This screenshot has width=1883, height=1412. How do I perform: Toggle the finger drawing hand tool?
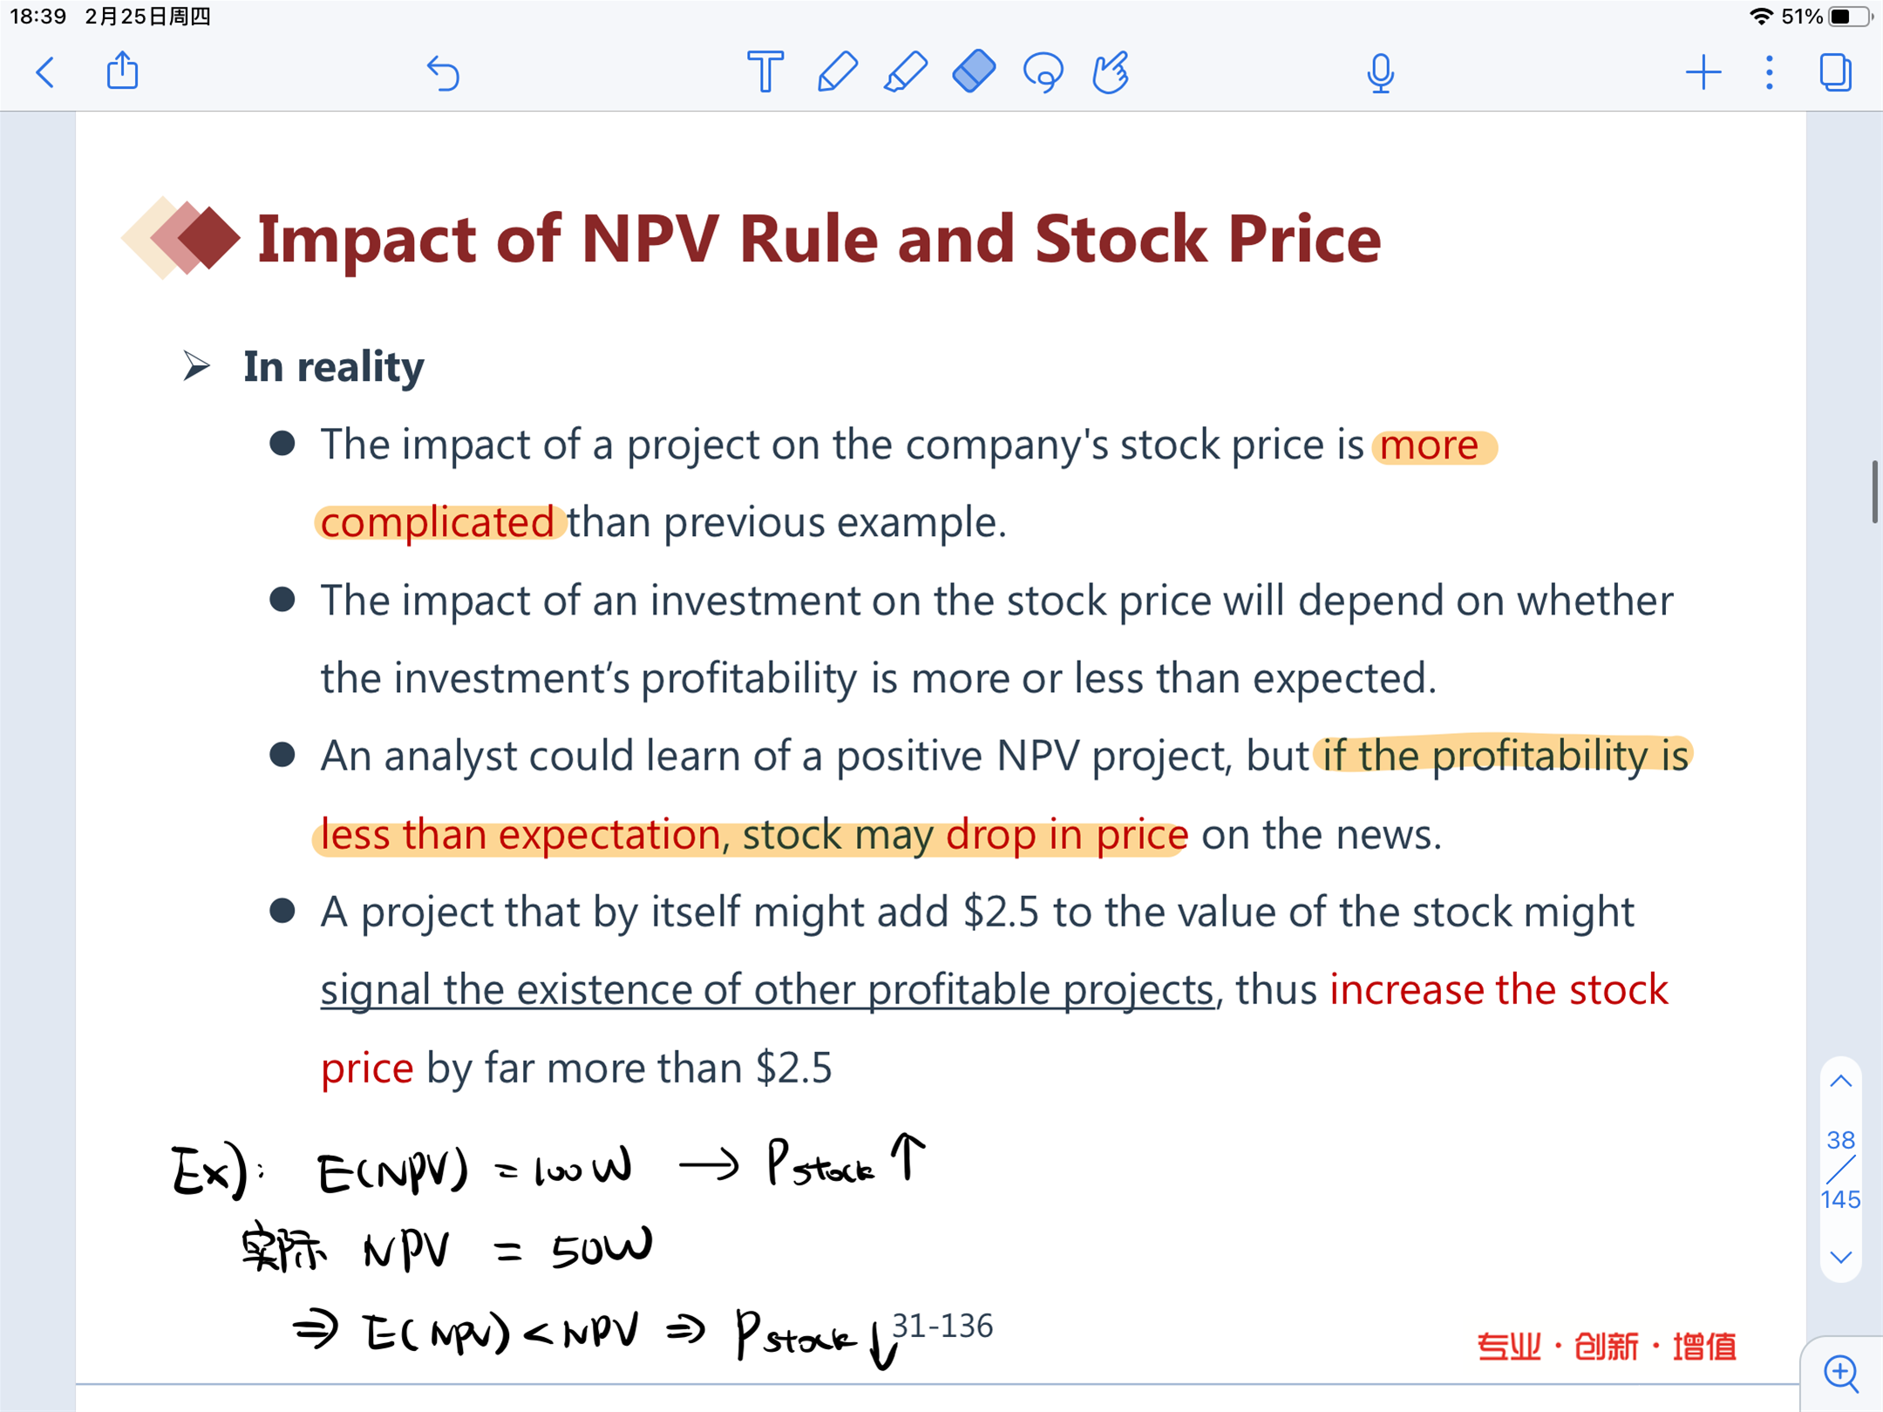point(1111,71)
